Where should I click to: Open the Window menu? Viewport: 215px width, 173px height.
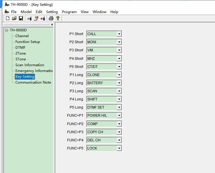99,12
